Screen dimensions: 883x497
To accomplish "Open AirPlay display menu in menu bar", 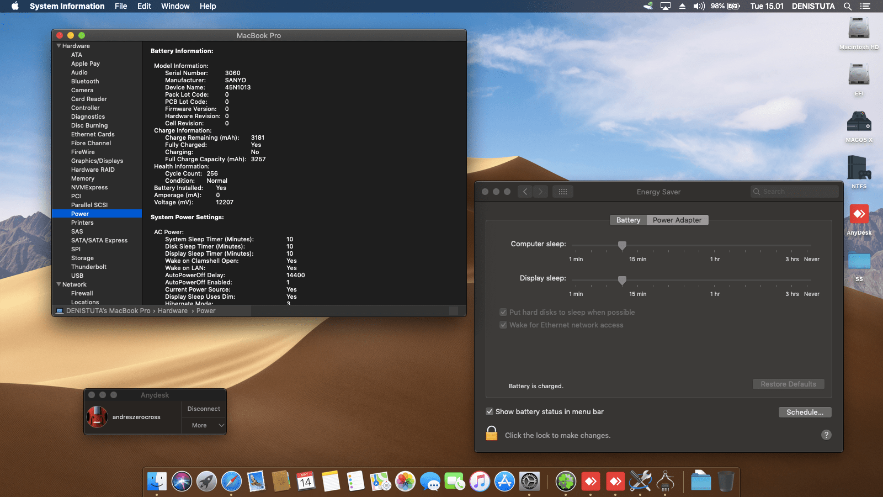I will (x=666, y=6).
